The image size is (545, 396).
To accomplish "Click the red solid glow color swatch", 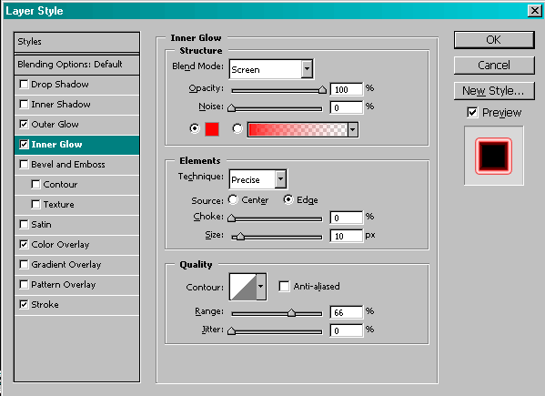I will coord(212,129).
